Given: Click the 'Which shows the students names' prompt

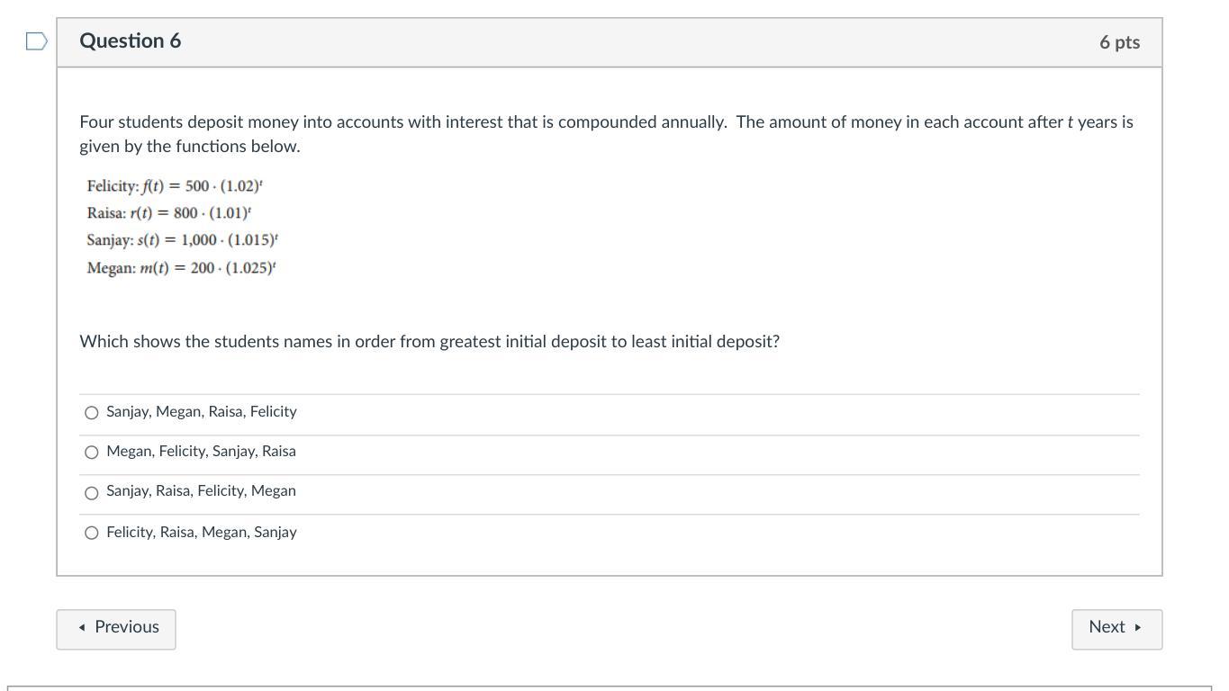Looking at the screenshot, I should point(429,342).
